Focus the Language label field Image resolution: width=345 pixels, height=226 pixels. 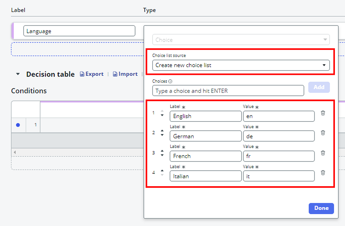coord(79,31)
